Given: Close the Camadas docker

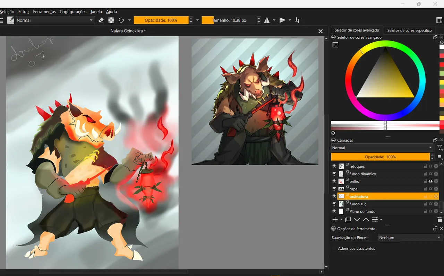Looking at the screenshot, I should pyautogui.click(x=441, y=140).
